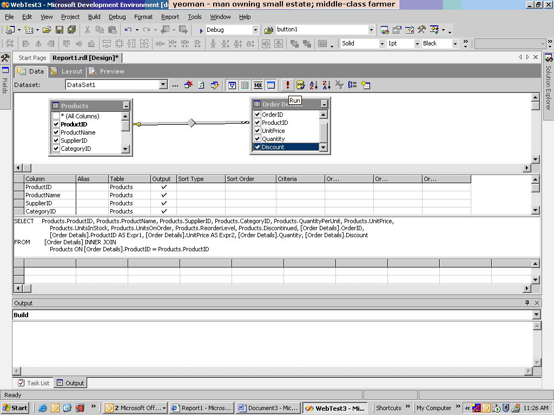Click the Remove Filter funnel icon
The width and height of the screenshot is (554, 415).
(340, 85)
